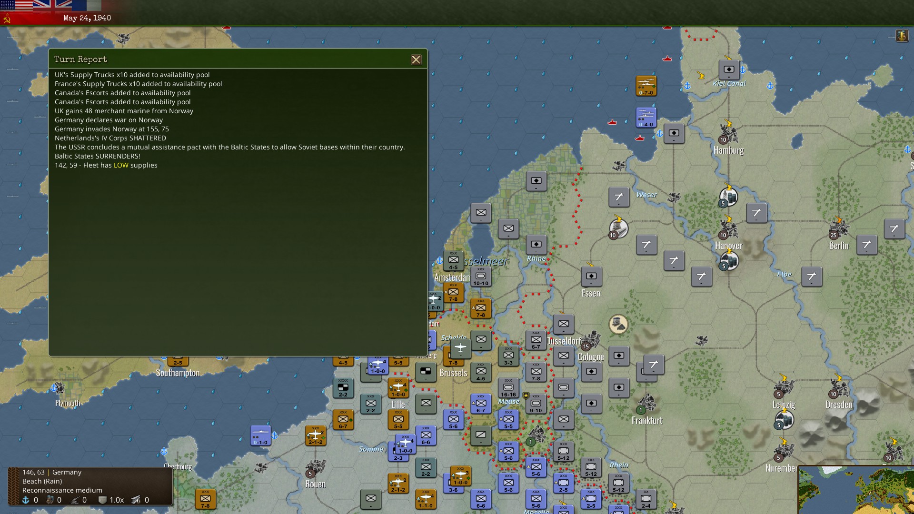Click the round resource icon east of Cologne
914x514 pixels.
[618, 325]
